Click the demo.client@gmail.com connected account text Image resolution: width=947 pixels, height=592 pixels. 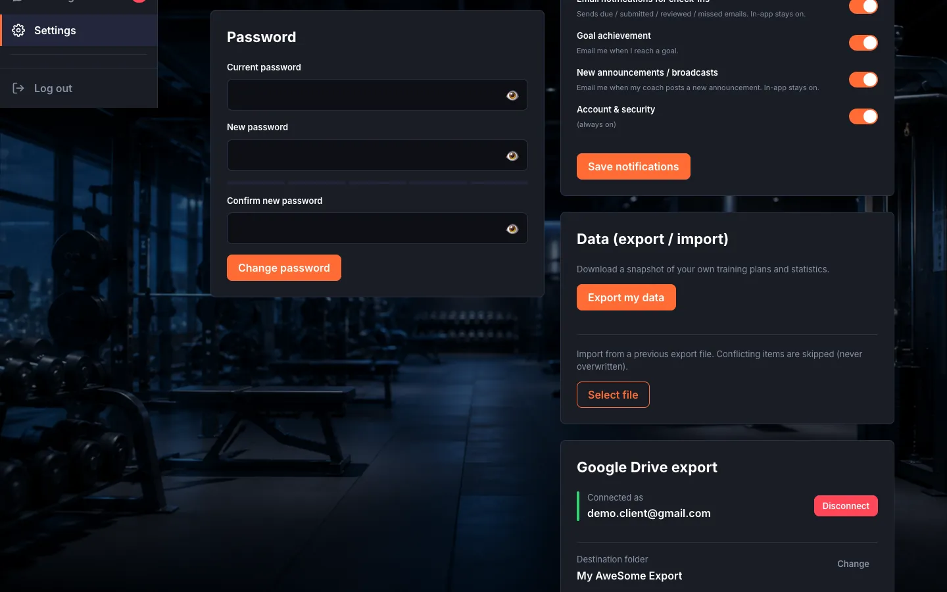click(648, 513)
